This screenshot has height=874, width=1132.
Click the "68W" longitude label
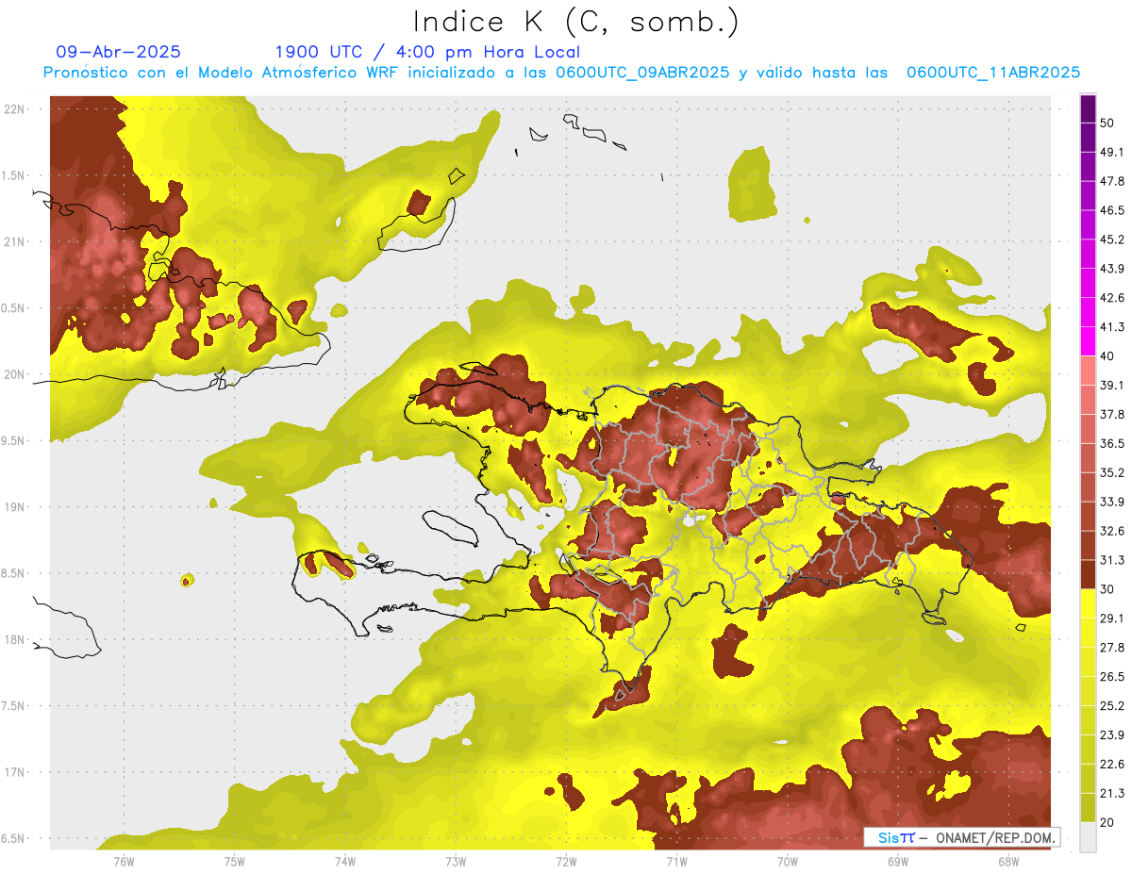[1008, 862]
